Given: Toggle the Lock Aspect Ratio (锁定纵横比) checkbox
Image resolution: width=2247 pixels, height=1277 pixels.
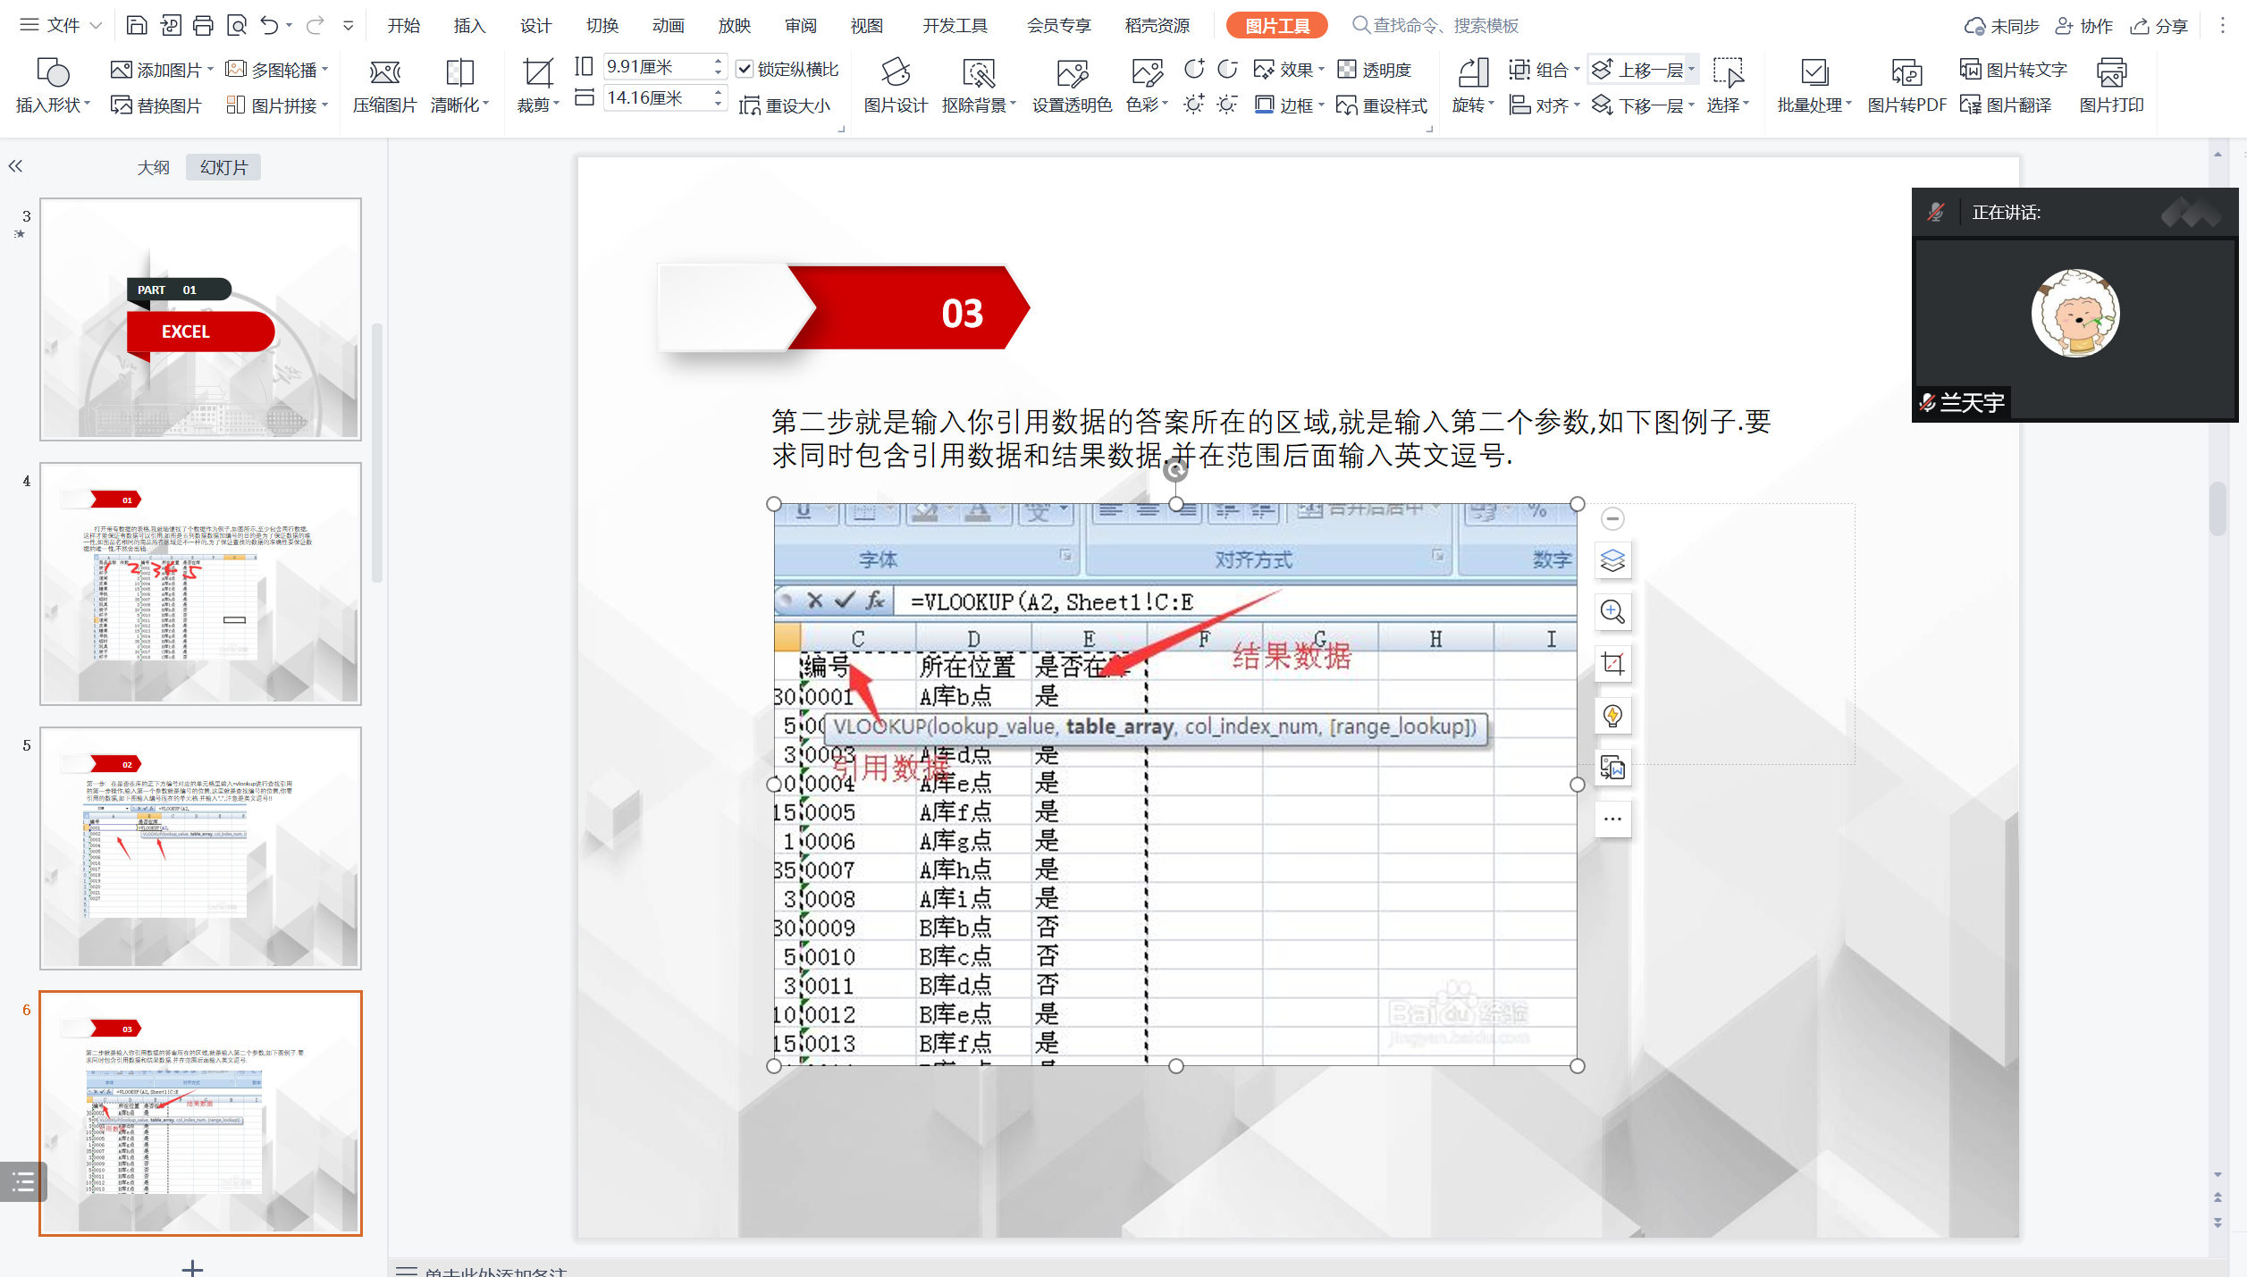Looking at the screenshot, I should point(745,69).
